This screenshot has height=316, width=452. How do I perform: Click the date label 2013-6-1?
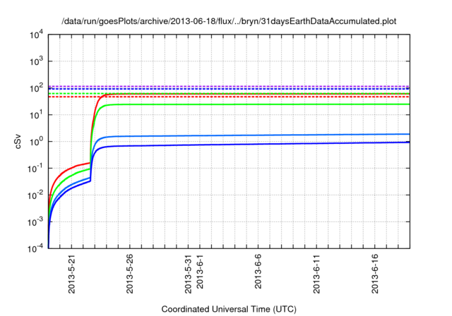(x=200, y=272)
